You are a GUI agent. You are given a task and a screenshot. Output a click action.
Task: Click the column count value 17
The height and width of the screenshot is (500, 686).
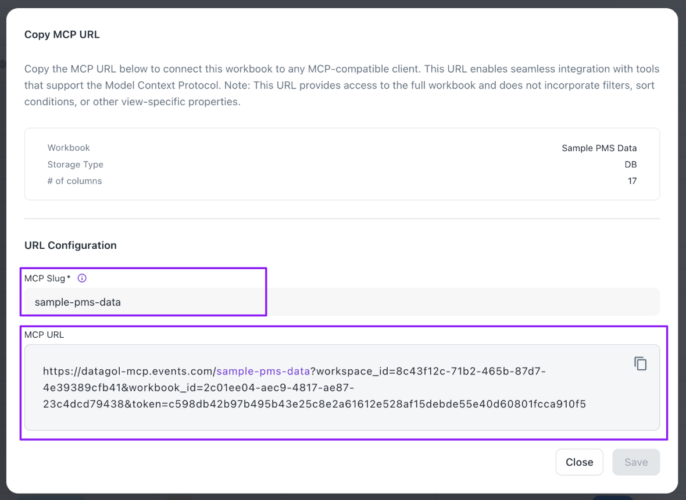pyautogui.click(x=632, y=181)
